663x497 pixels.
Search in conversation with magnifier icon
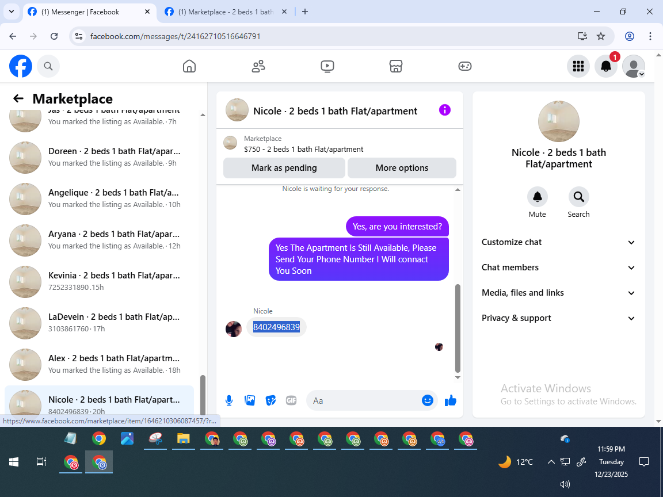point(578,197)
